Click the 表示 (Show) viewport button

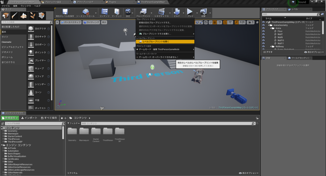(x=104, y=23)
